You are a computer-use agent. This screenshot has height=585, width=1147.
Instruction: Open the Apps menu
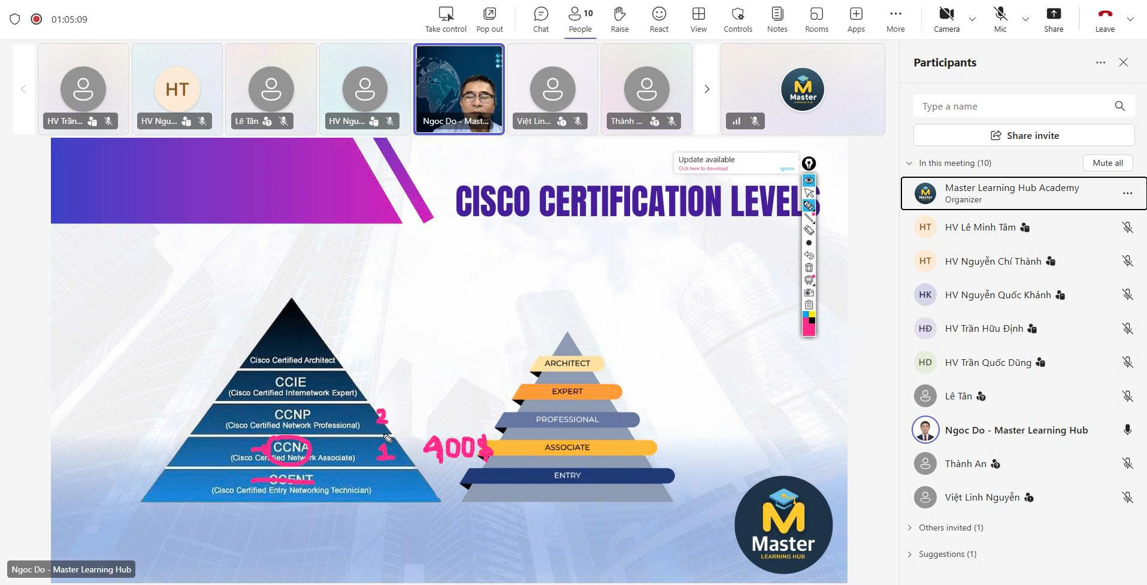(x=855, y=19)
